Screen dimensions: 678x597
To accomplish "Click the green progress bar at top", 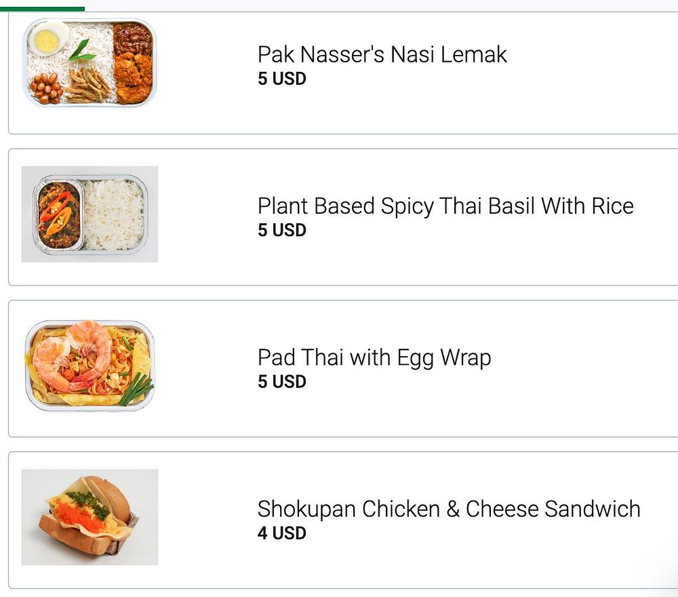I will [42, 9].
